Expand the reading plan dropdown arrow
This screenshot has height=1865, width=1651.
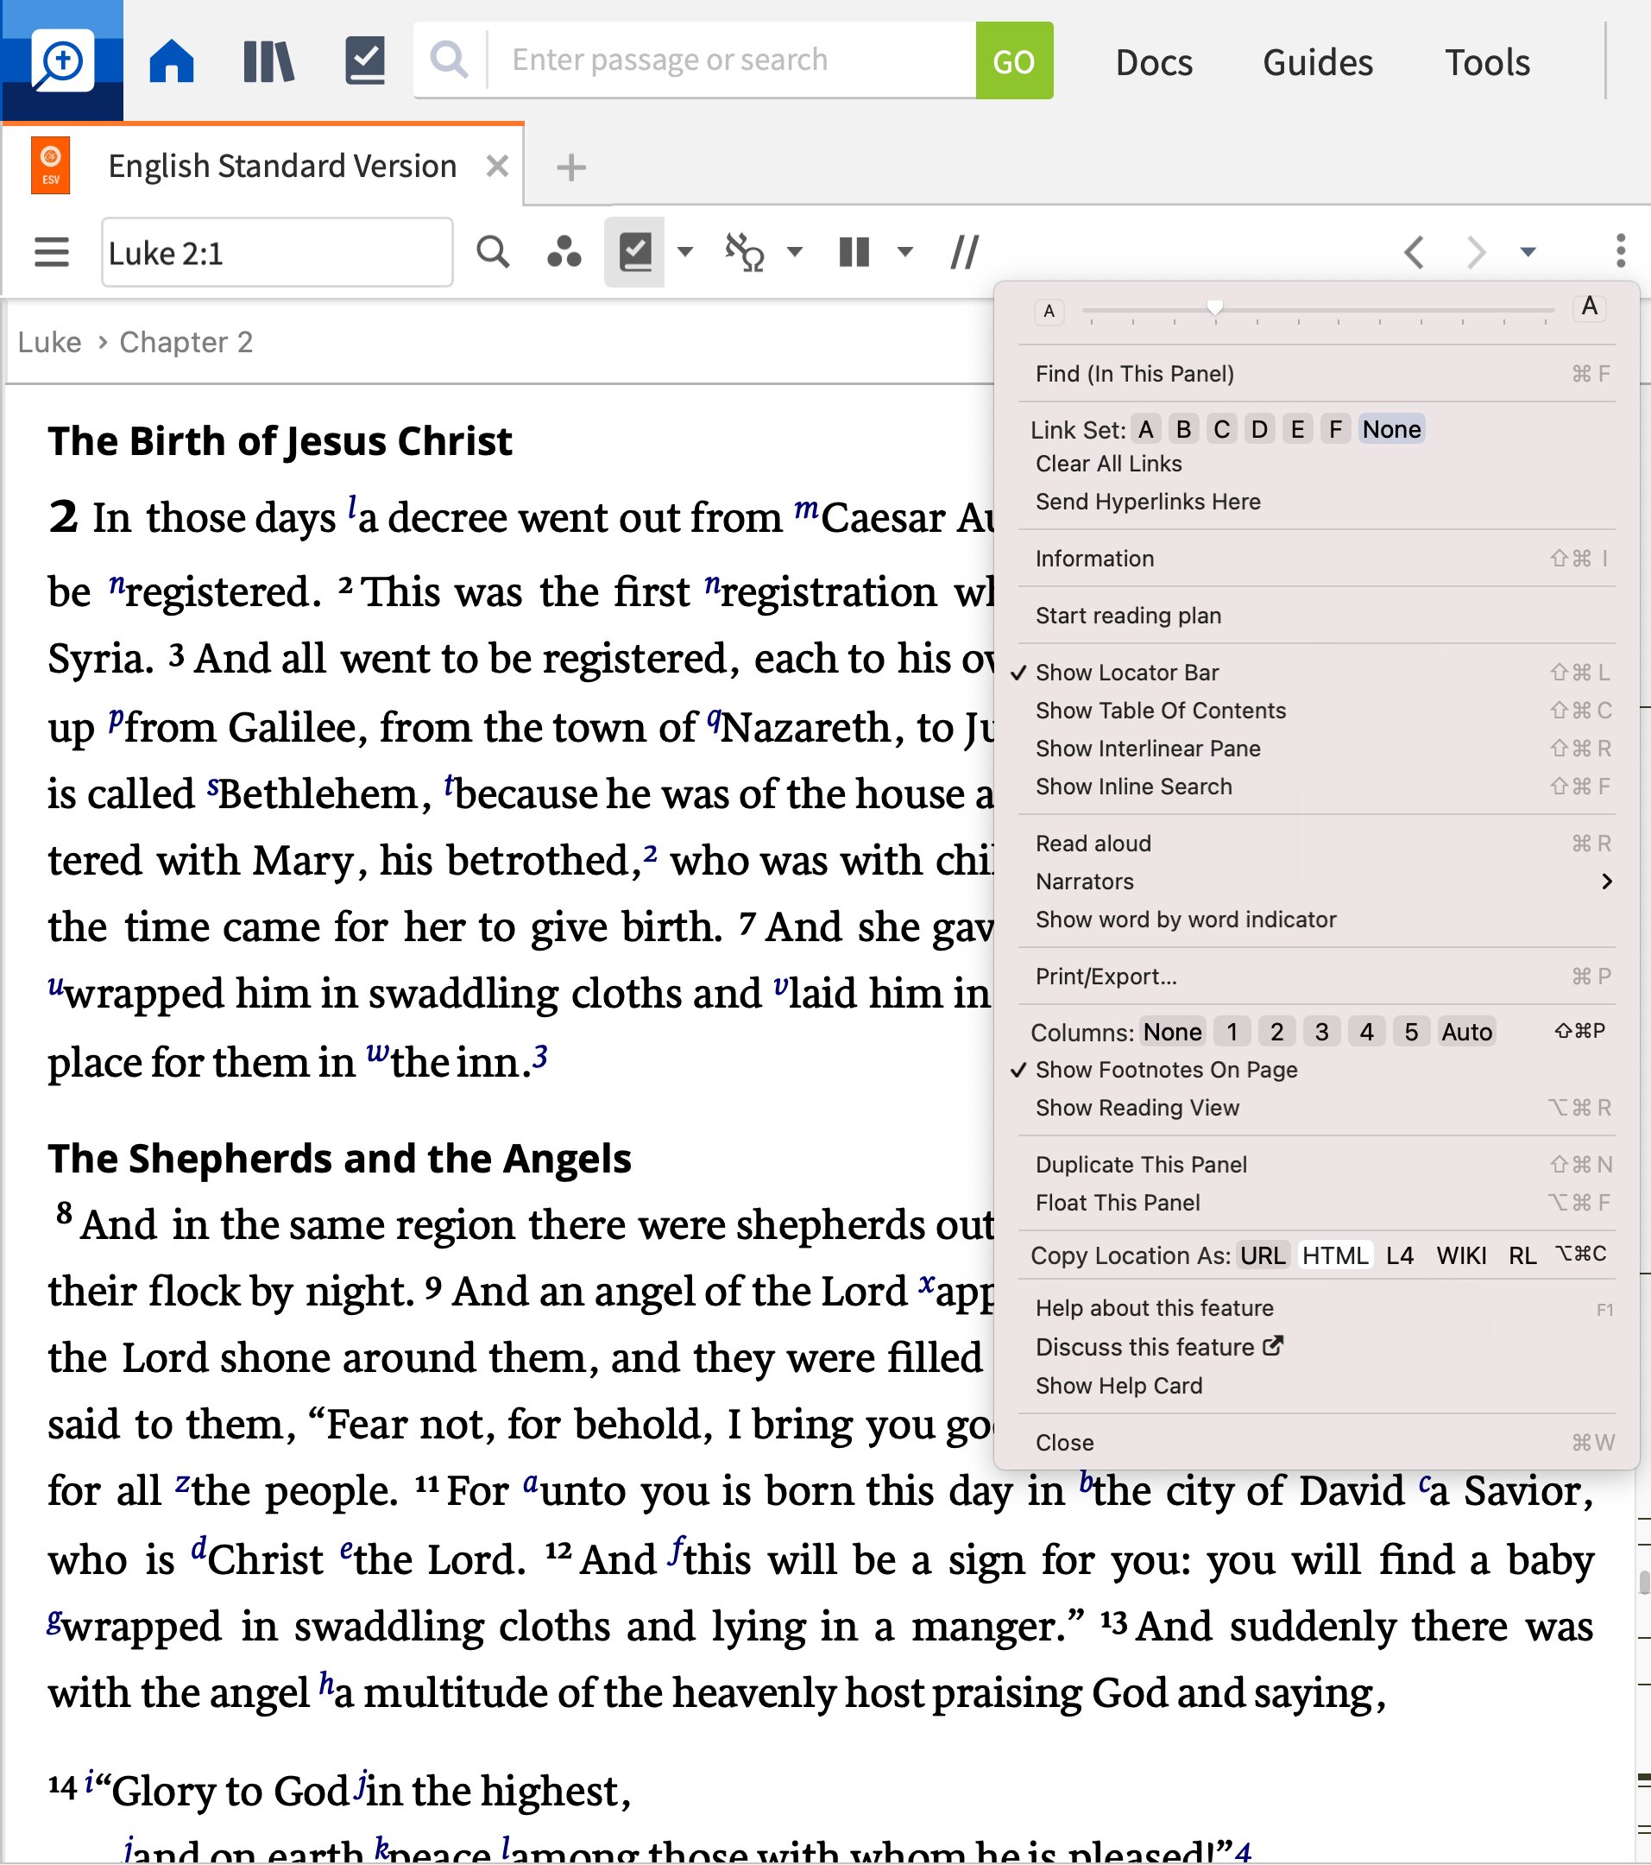[x=685, y=252]
